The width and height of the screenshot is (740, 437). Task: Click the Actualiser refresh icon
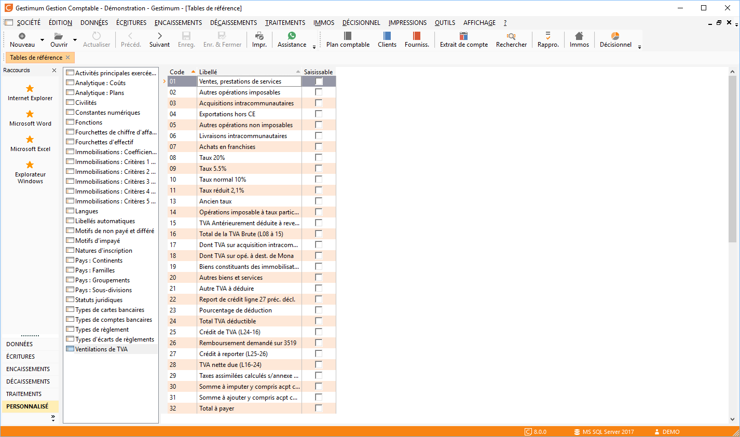point(97,36)
